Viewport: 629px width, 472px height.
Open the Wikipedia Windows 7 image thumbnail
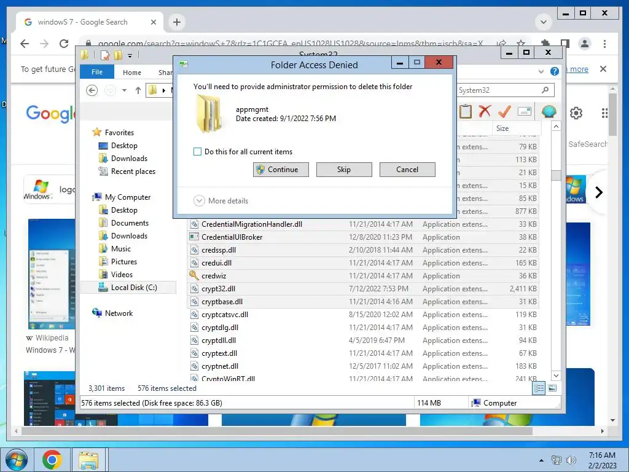(x=52, y=273)
